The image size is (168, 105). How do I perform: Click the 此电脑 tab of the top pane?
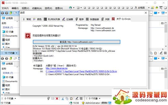pyautogui.click(x=7, y=18)
